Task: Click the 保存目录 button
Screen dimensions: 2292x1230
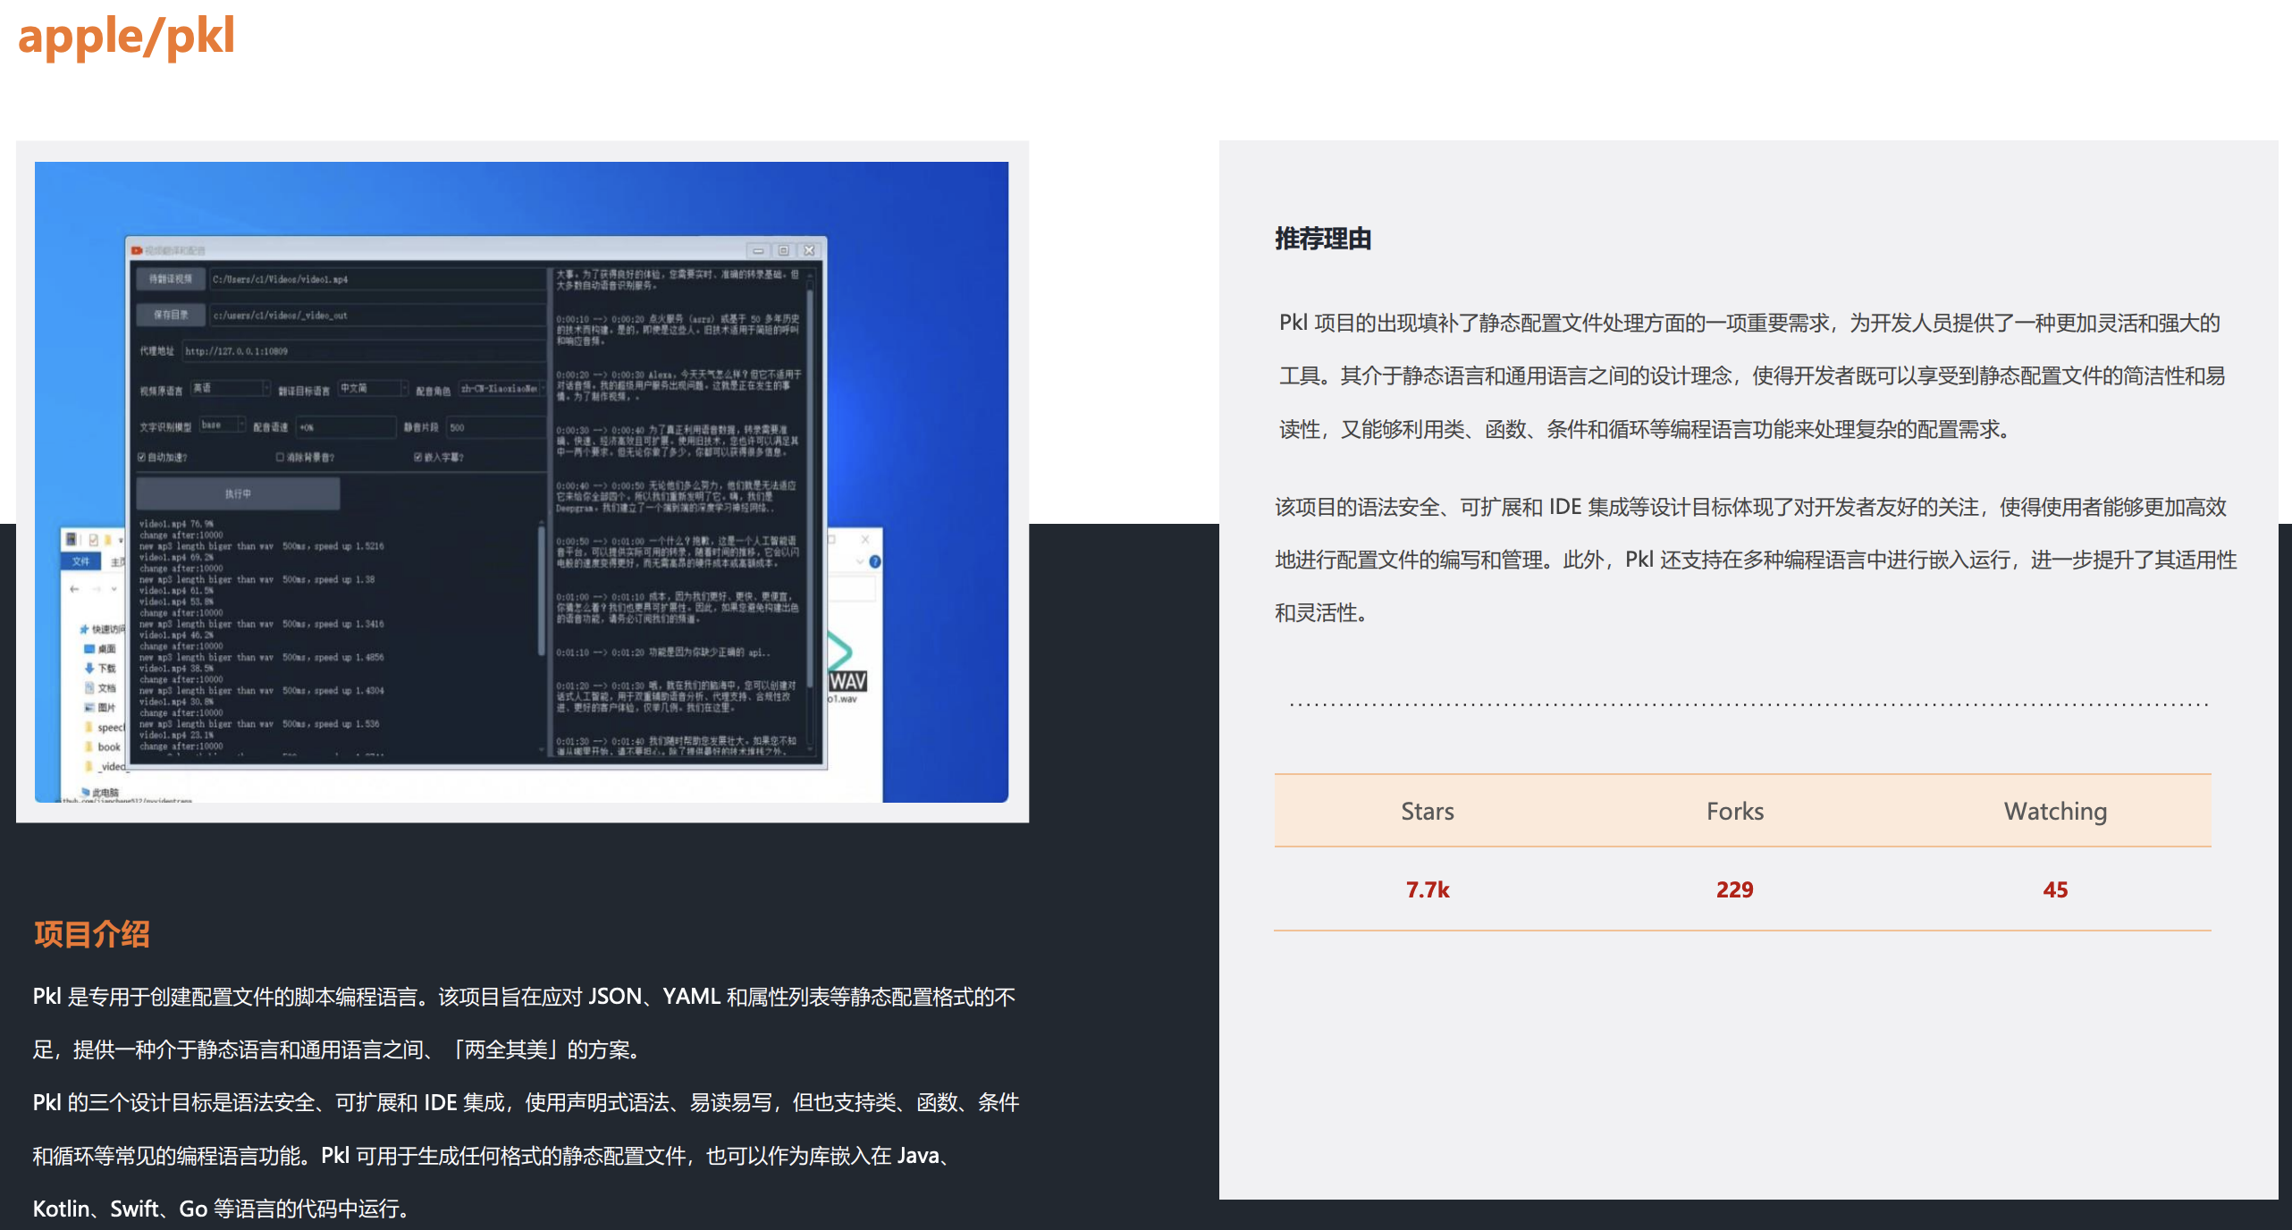Action: pyautogui.click(x=170, y=315)
